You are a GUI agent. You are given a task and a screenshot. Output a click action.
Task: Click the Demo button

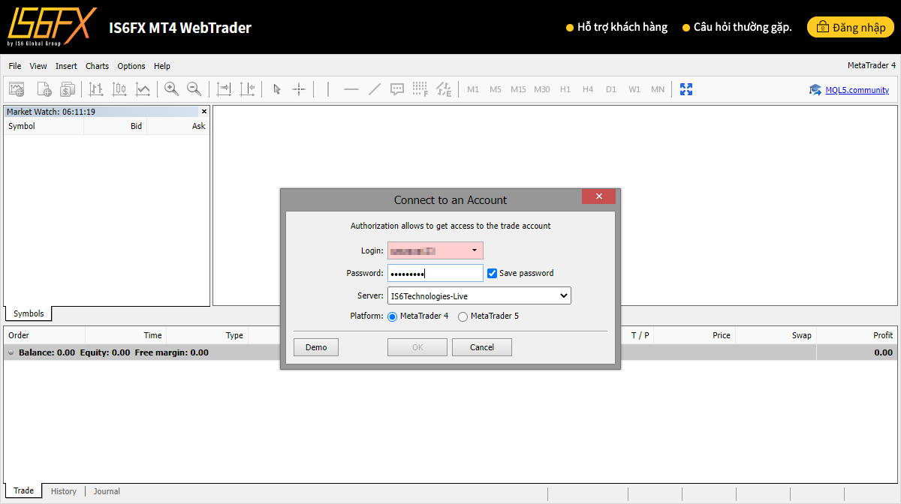point(316,347)
